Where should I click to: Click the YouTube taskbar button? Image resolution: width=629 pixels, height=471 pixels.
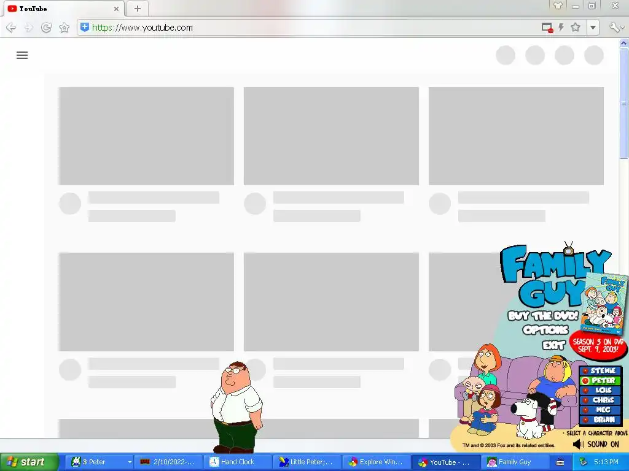tap(446, 462)
